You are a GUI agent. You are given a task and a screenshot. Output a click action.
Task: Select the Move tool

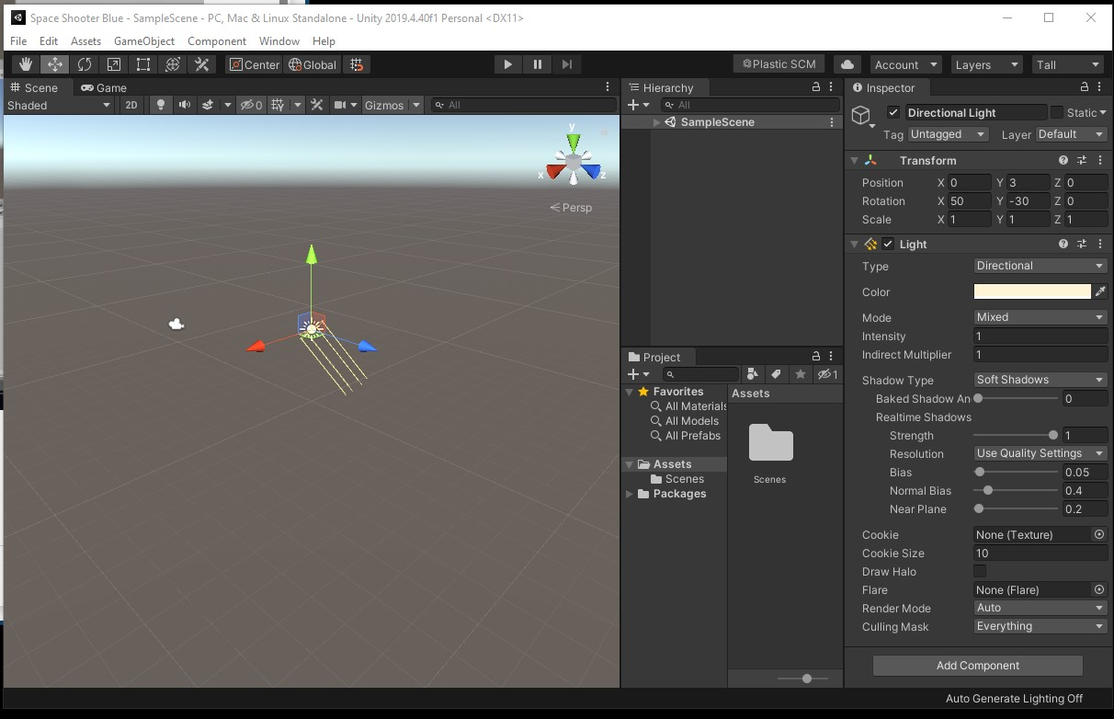(55, 64)
